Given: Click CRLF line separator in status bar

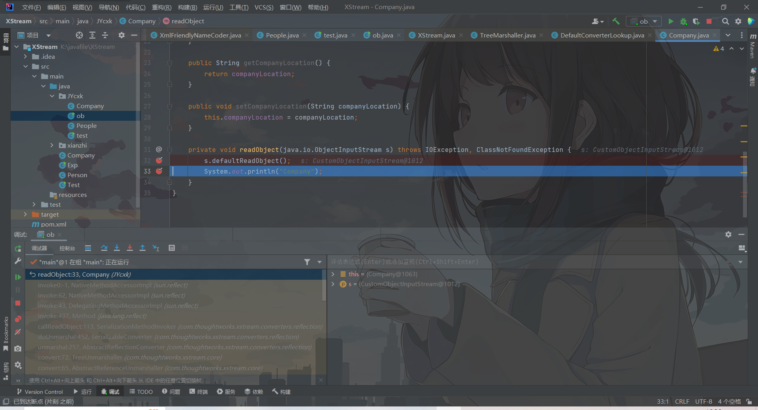Looking at the screenshot, I should point(682,401).
